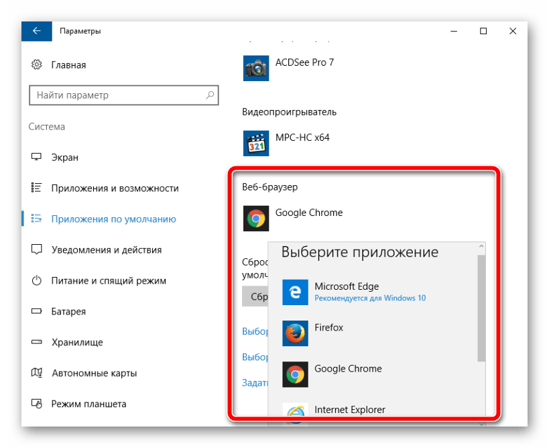Click the MPC-HC x64 player icon
549x448 pixels.
point(255,143)
